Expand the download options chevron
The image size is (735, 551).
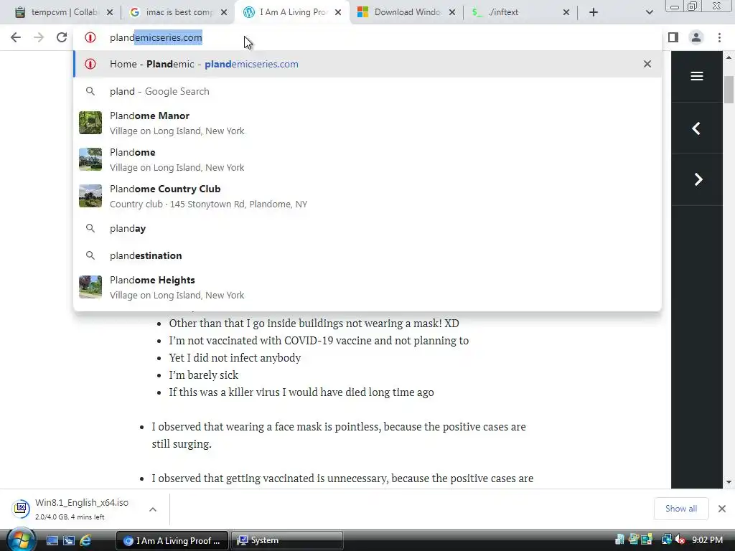point(153,509)
